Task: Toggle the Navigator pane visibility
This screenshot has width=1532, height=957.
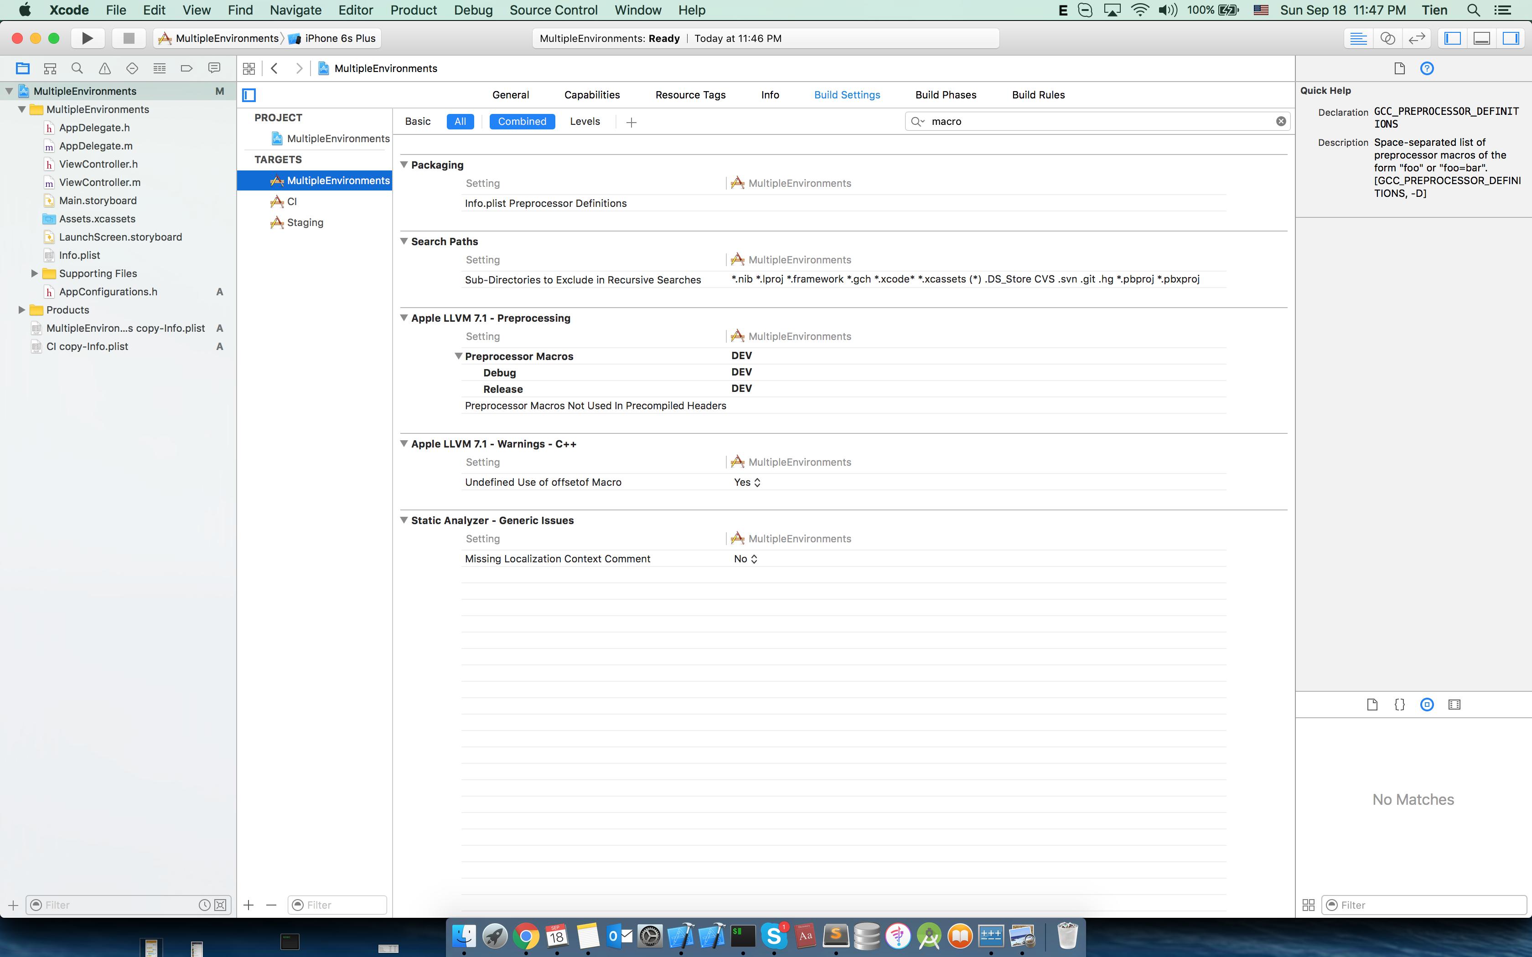Action: click(x=1453, y=38)
